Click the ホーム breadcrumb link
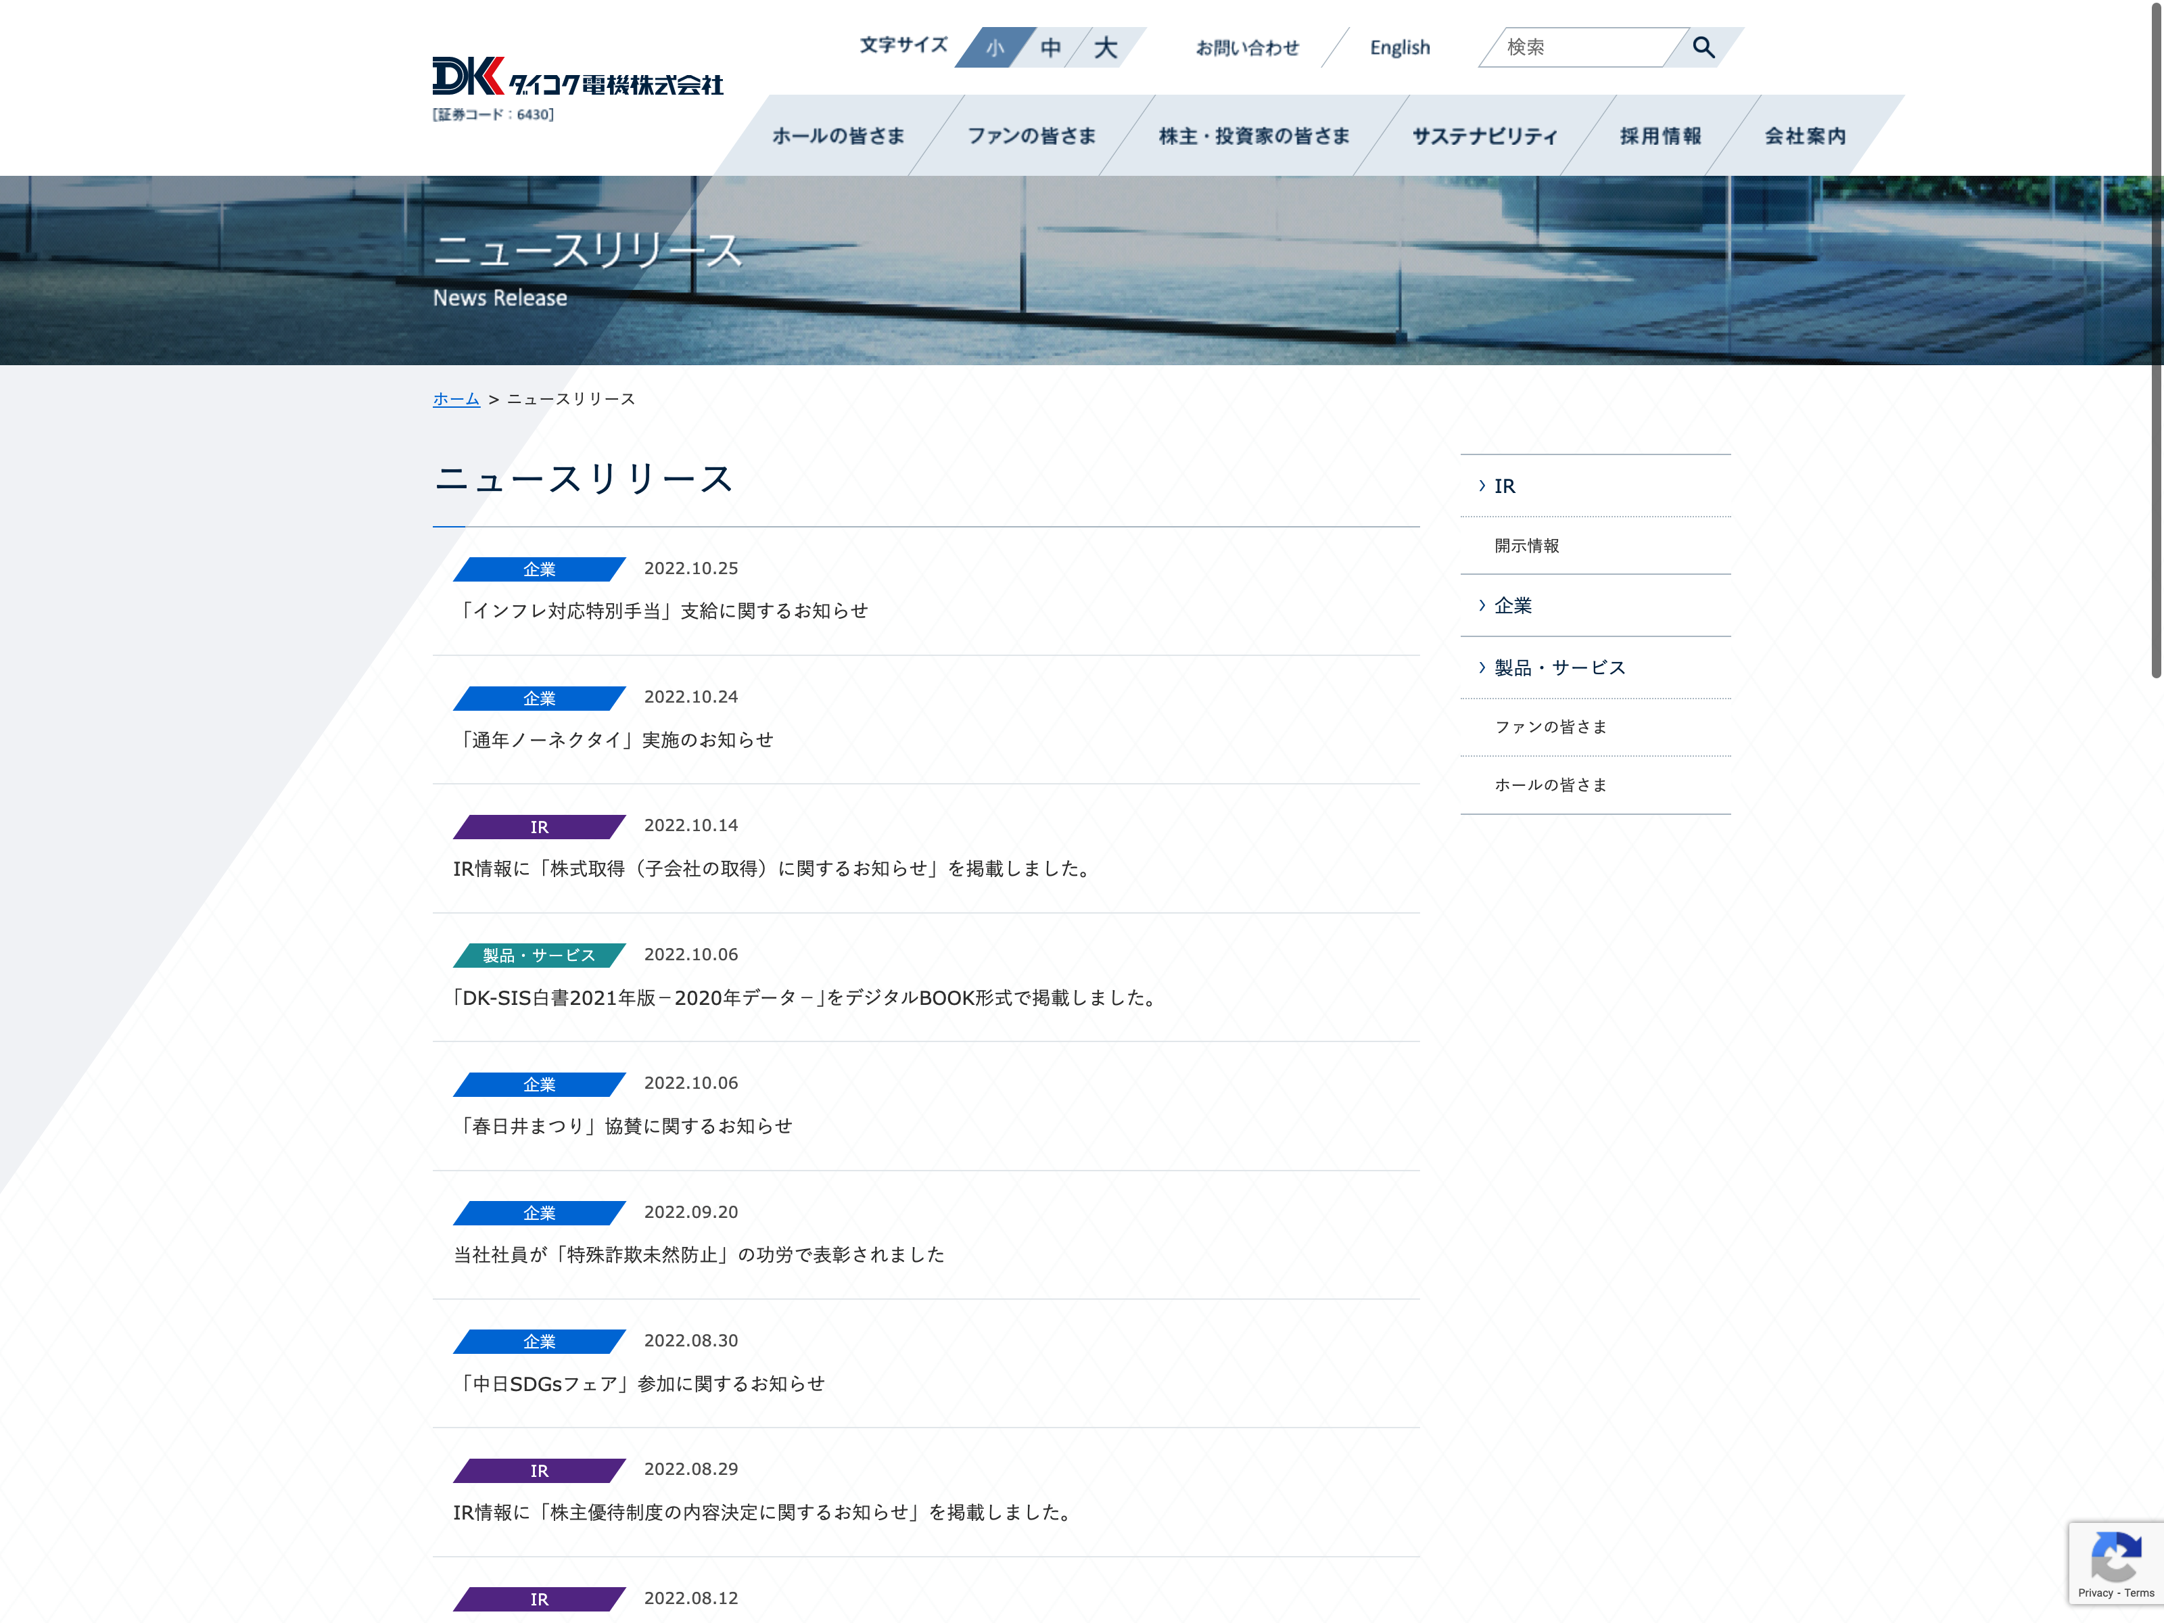 click(x=456, y=399)
